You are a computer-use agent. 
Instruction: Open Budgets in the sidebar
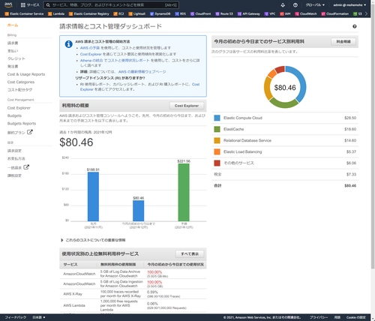coord(14,115)
